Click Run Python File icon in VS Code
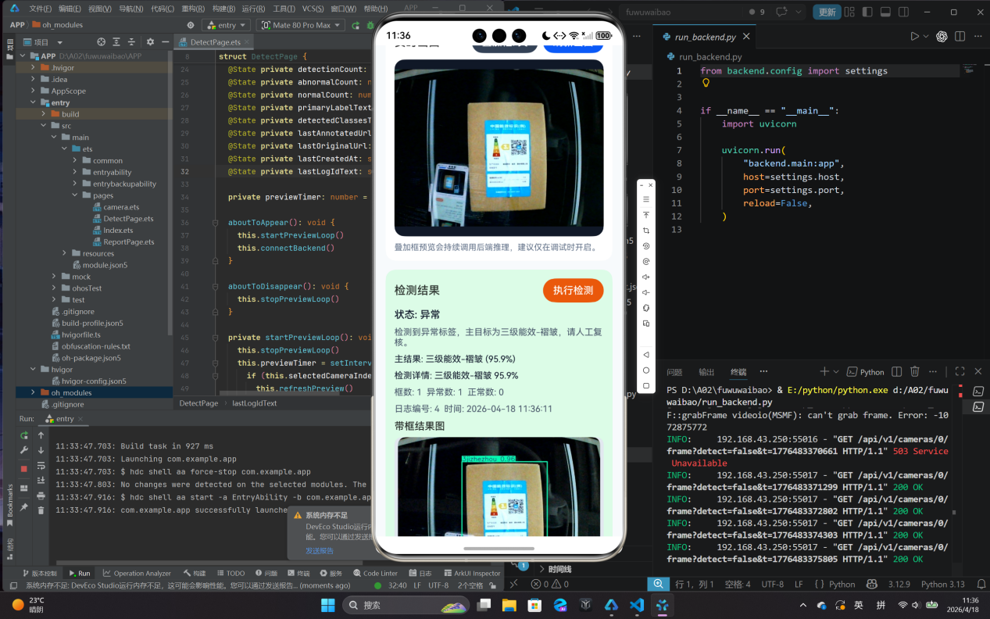This screenshot has width=990, height=619. point(915,36)
